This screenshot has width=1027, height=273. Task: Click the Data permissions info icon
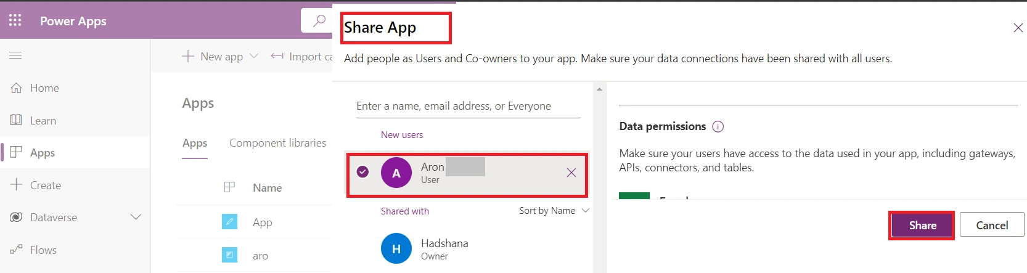click(718, 126)
